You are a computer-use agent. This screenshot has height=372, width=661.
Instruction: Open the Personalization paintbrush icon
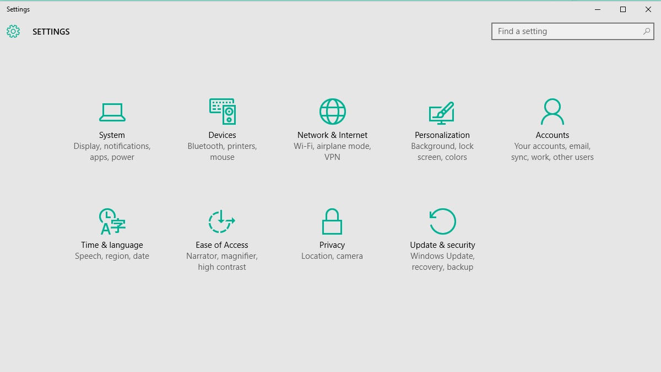pyautogui.click(x=442, y=113)
